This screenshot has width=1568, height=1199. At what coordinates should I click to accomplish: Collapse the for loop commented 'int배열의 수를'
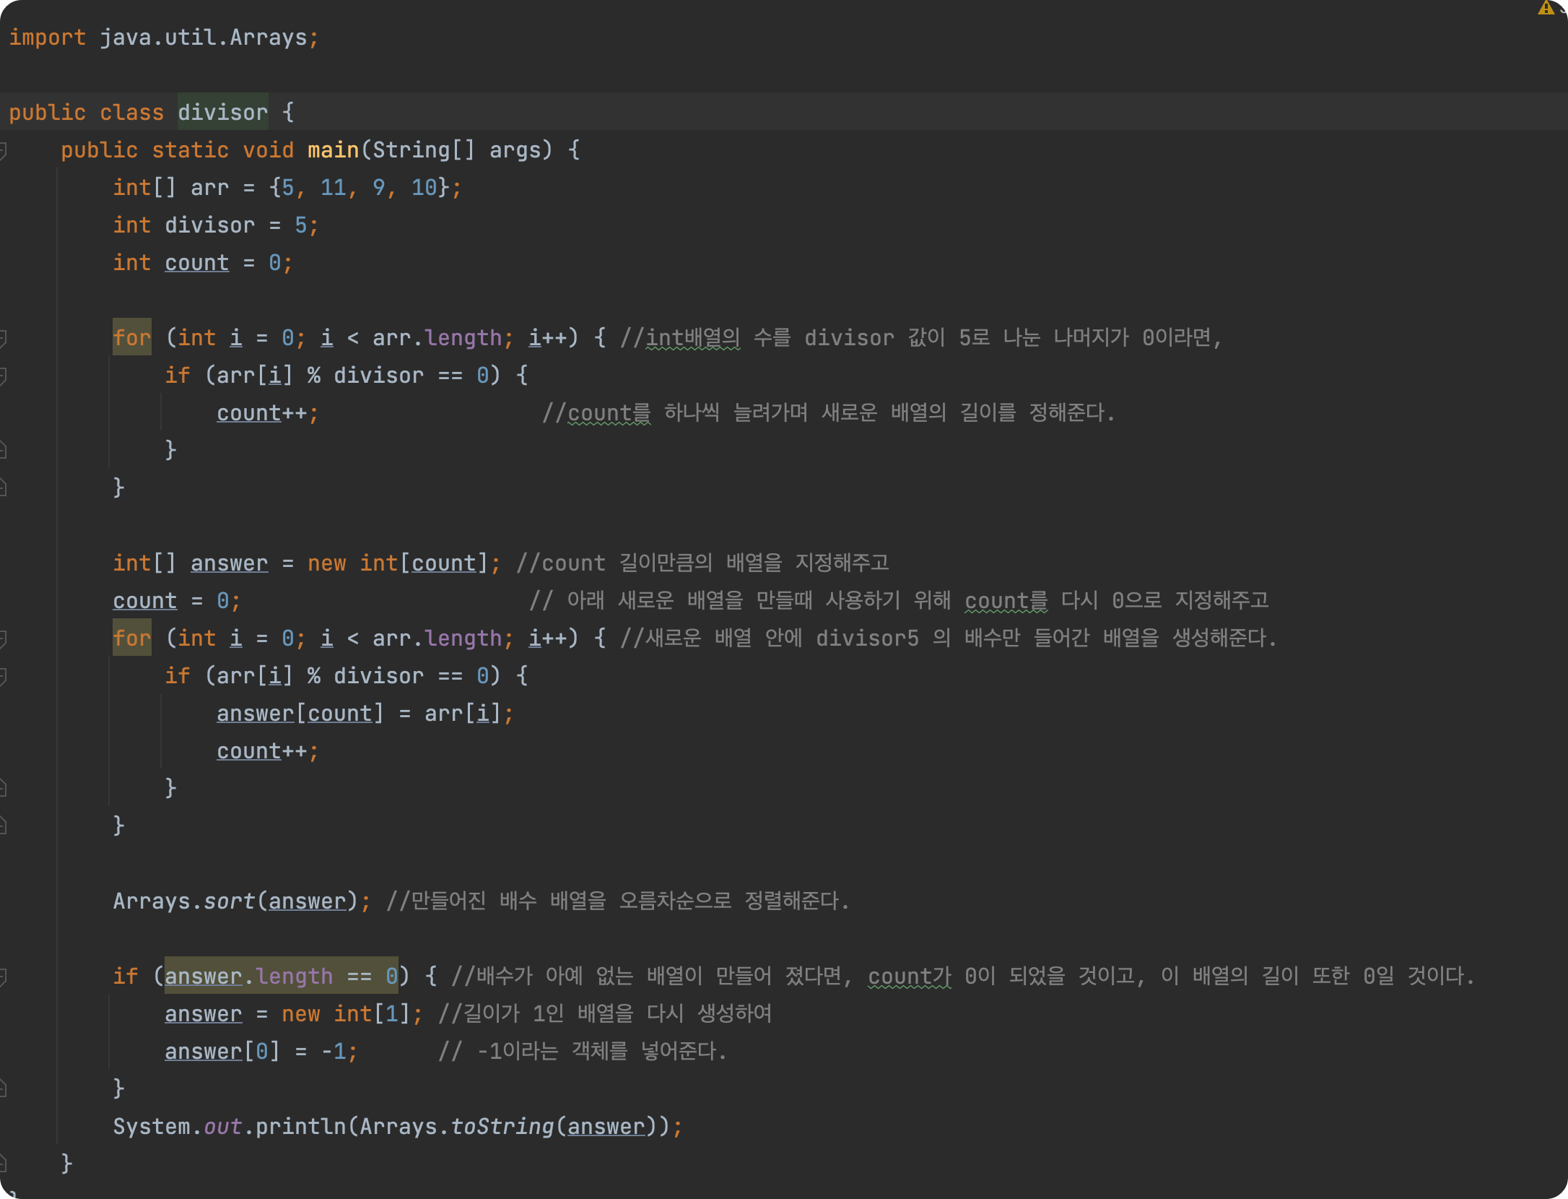pos(3,337)
